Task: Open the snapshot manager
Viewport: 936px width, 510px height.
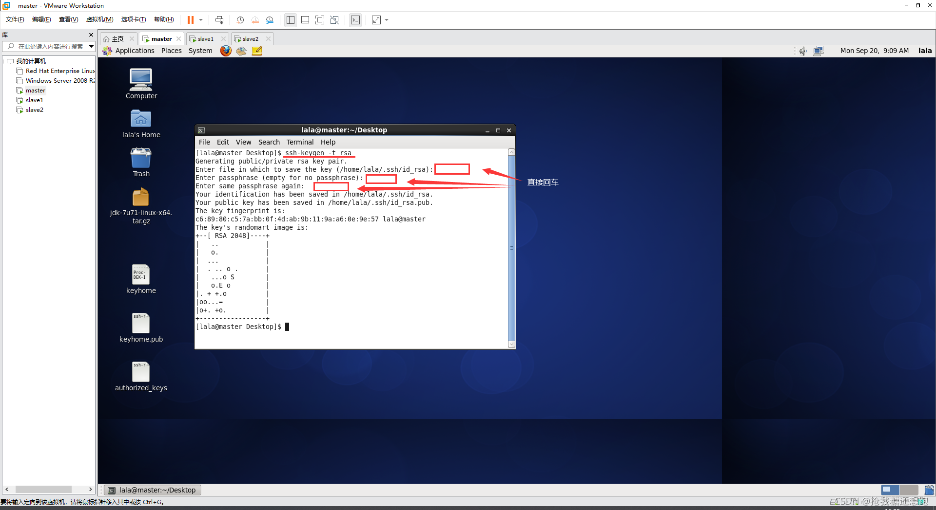Action: click(270, 20)
